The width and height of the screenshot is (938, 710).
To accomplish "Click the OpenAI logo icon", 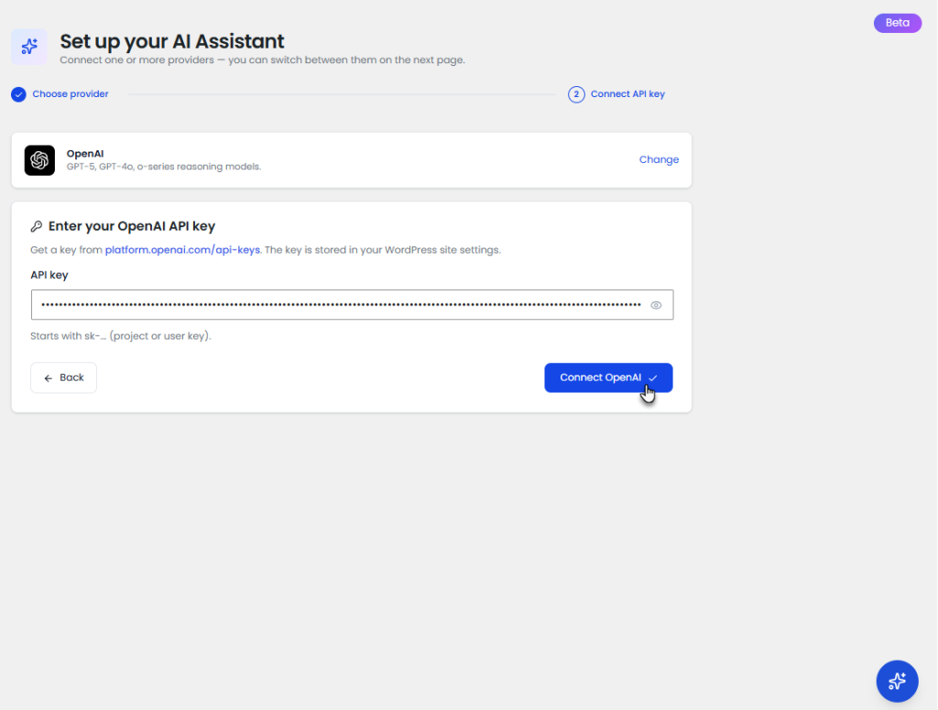I will pyautogui.click(x=39, y=159).
